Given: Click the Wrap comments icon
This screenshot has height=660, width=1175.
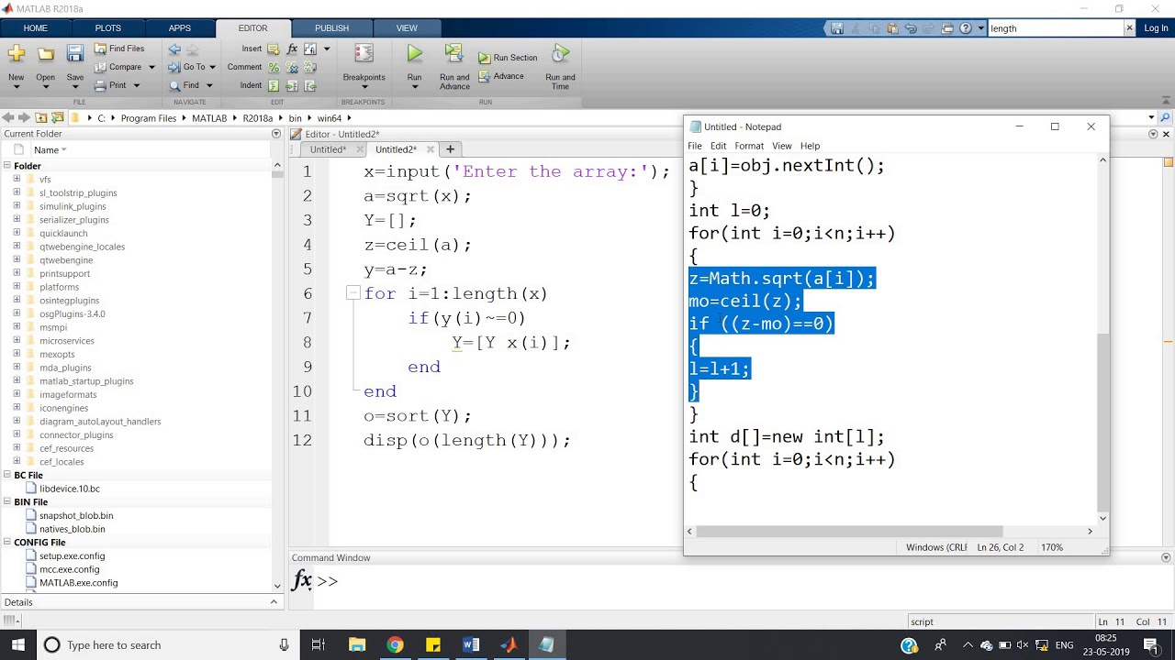Looking at the screenshot, I should tap(310, 67).
